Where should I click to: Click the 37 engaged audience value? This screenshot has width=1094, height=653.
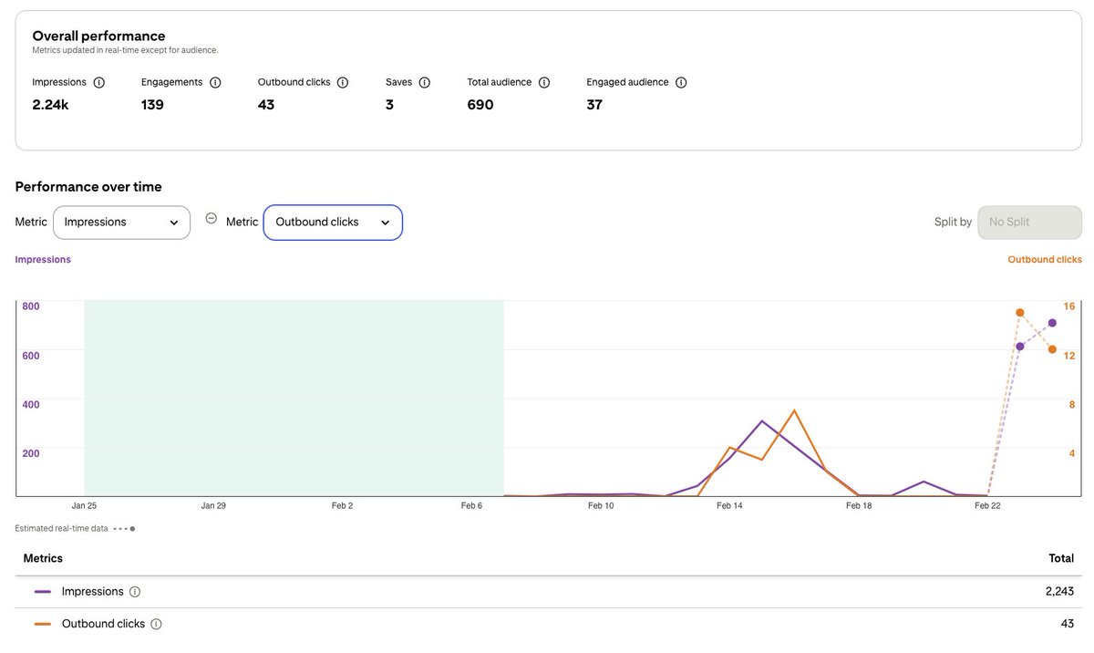(594, 105)
